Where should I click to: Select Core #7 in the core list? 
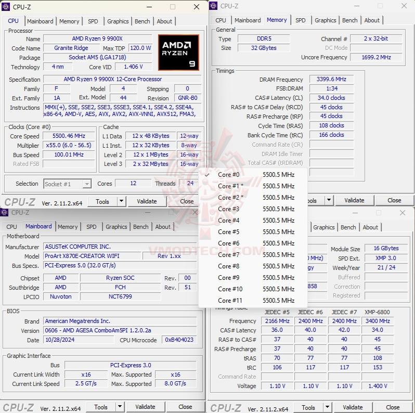coord(253,255)
